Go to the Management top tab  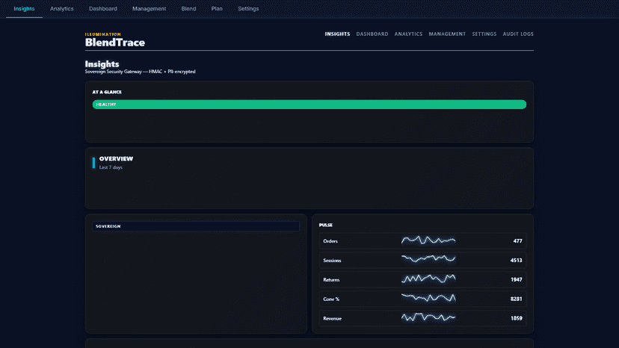point(150,9)
